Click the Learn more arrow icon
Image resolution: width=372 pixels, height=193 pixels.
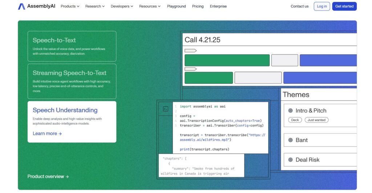60,134
